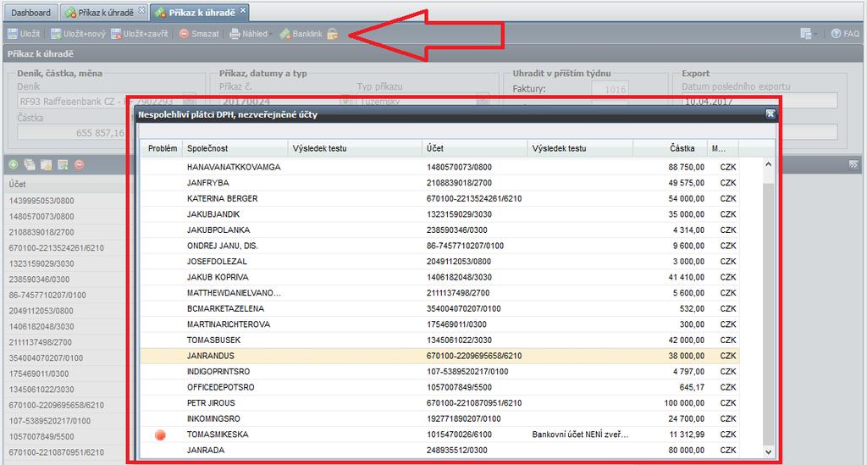Click the red remove row icon
The width and height of the screenshot is (867, 465).
80,165
